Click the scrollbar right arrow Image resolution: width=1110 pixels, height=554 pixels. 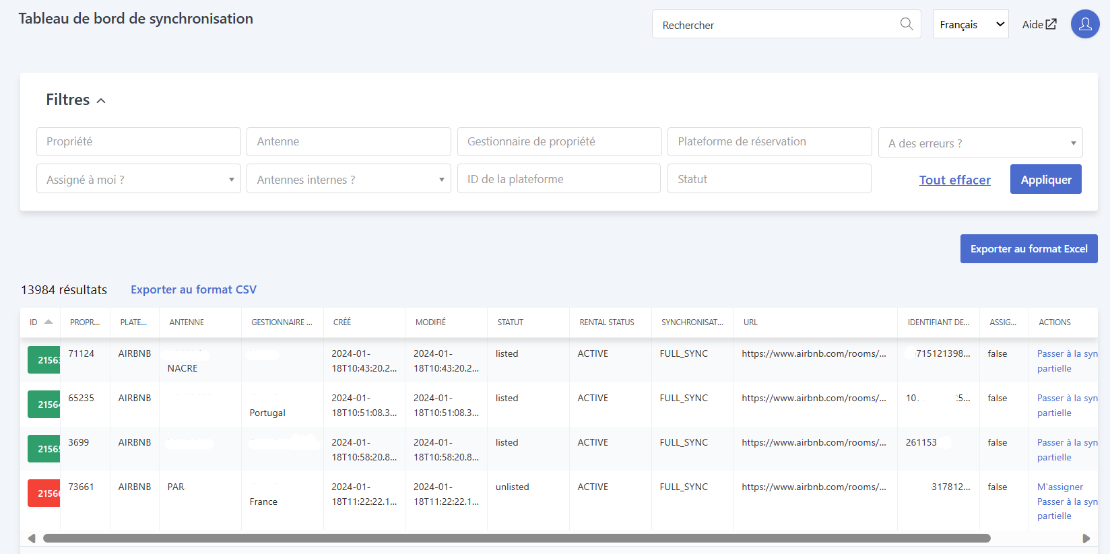point(1086,539)
